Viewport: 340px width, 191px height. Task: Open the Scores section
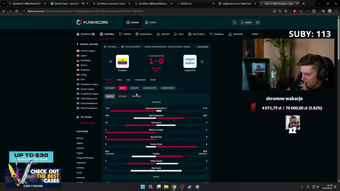tap(133, 23)
